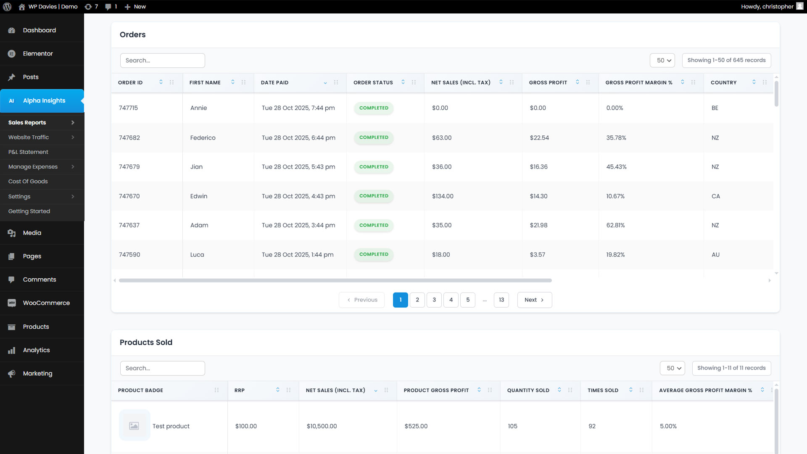Open the P&L Statement menu item

(x=28, y=152)
